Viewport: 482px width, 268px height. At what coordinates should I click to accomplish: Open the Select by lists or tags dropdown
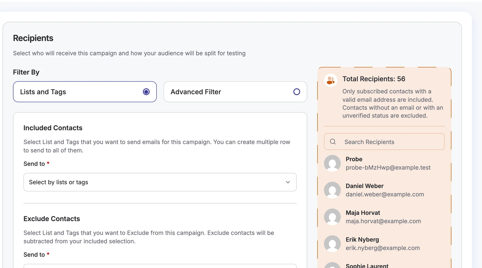[160, 182]
